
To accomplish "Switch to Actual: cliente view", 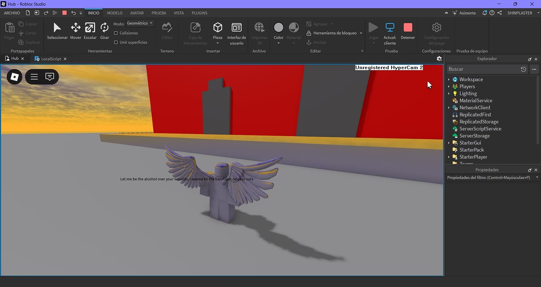I will (x=390, y=33).
